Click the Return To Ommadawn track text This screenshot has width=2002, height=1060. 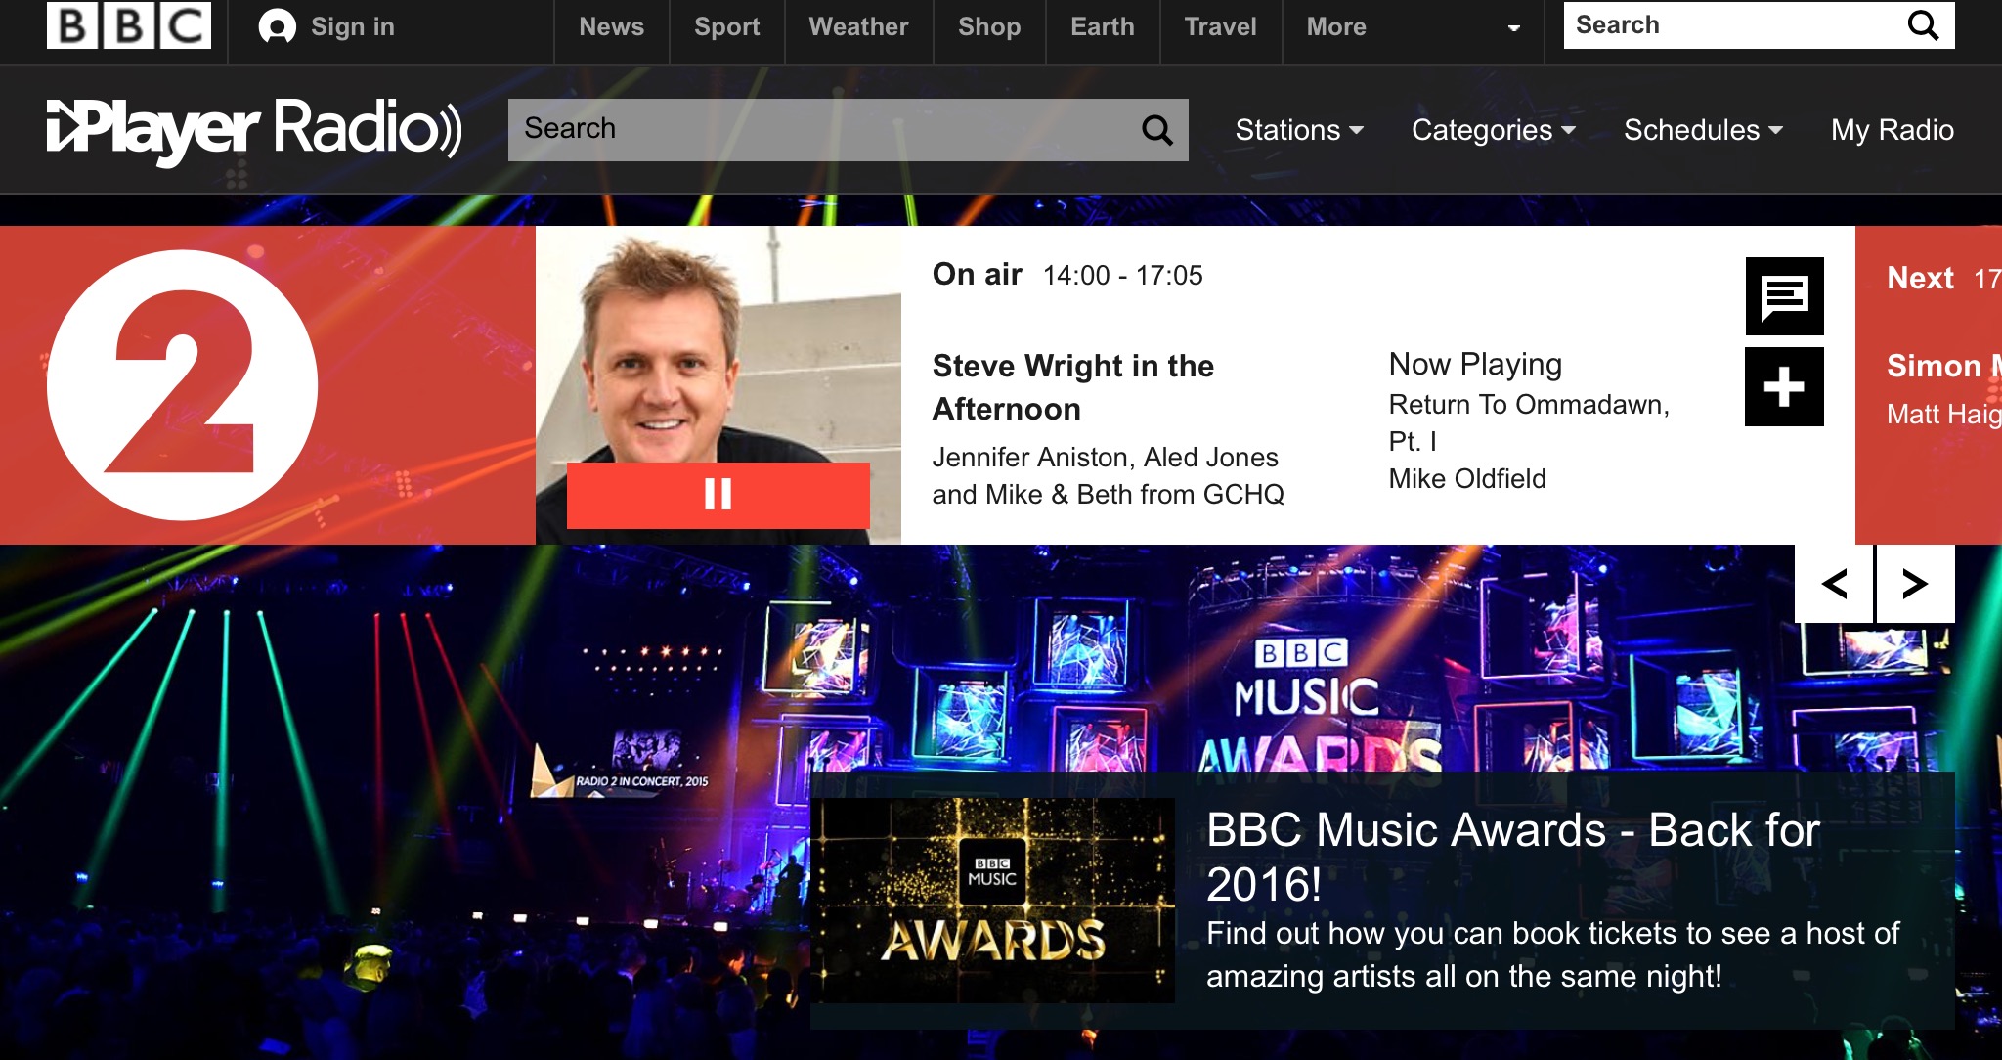(1529, 422)
